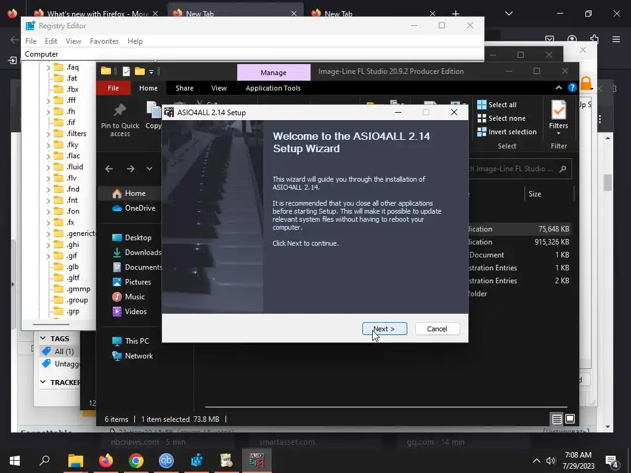Screen dimensions: 631x473
Task: Open Quick Access Toolbar dropdown arrow
Action: click(x=152, y=72)
